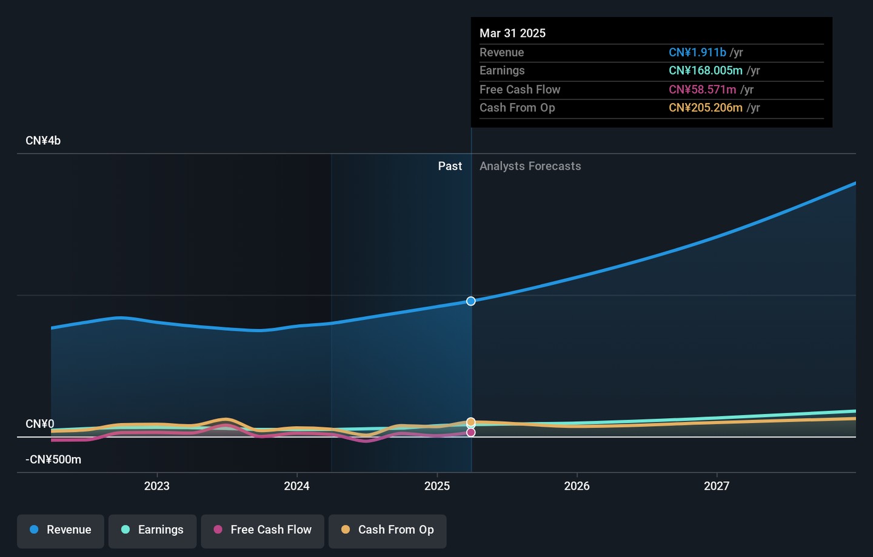Toggle the Revenue series legend button

61,530
